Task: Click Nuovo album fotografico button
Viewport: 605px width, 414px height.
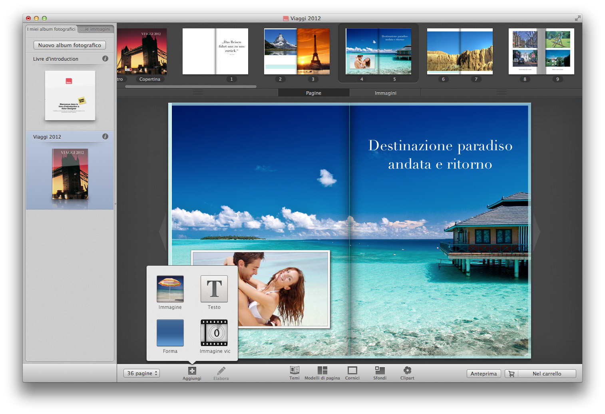Action: coord(70,45)
